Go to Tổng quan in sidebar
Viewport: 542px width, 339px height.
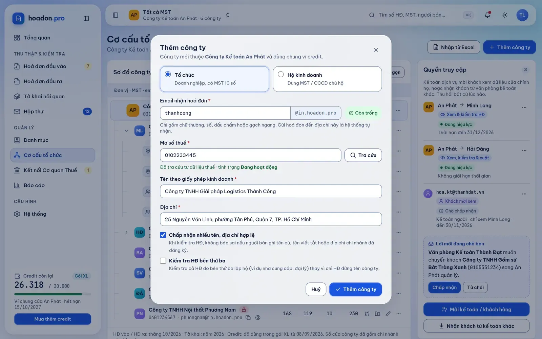click(x=53, y=38)
